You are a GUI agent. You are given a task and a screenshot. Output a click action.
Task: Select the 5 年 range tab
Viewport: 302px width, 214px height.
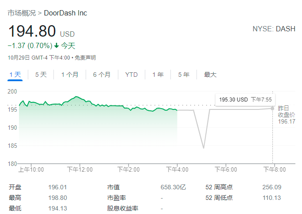(184, 75)
